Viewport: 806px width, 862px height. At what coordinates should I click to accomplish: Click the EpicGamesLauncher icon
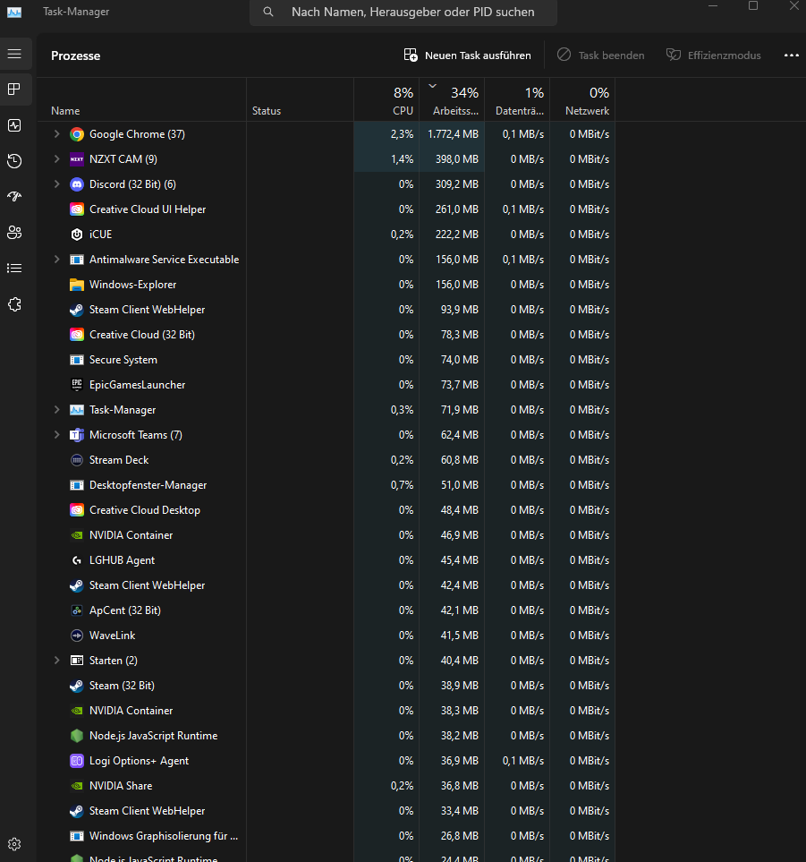[x=77, y=385]
